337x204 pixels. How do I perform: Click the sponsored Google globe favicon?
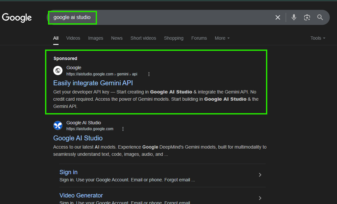pos(58,71)
